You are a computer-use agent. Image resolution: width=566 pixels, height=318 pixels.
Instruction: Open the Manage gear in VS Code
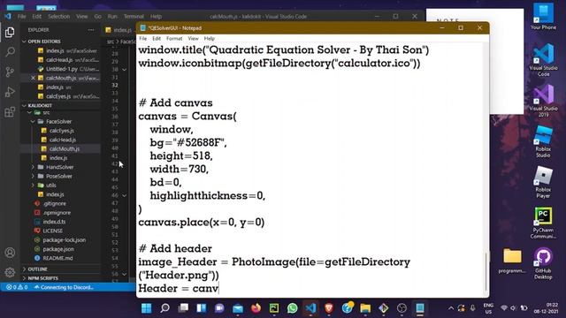coord(10,272)
